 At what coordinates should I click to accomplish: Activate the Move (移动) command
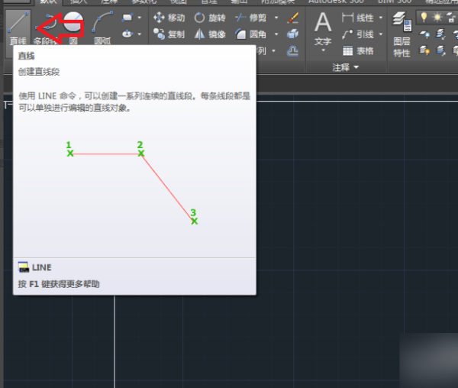[169, 18]
